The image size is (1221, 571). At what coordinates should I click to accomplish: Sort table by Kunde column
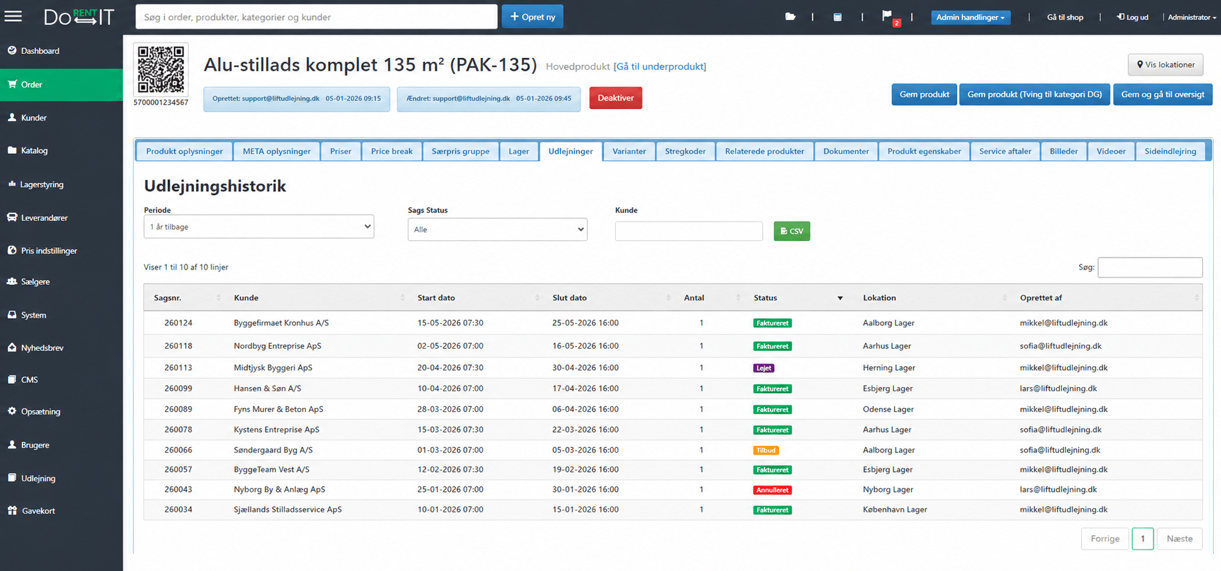[x=317, y=297]
